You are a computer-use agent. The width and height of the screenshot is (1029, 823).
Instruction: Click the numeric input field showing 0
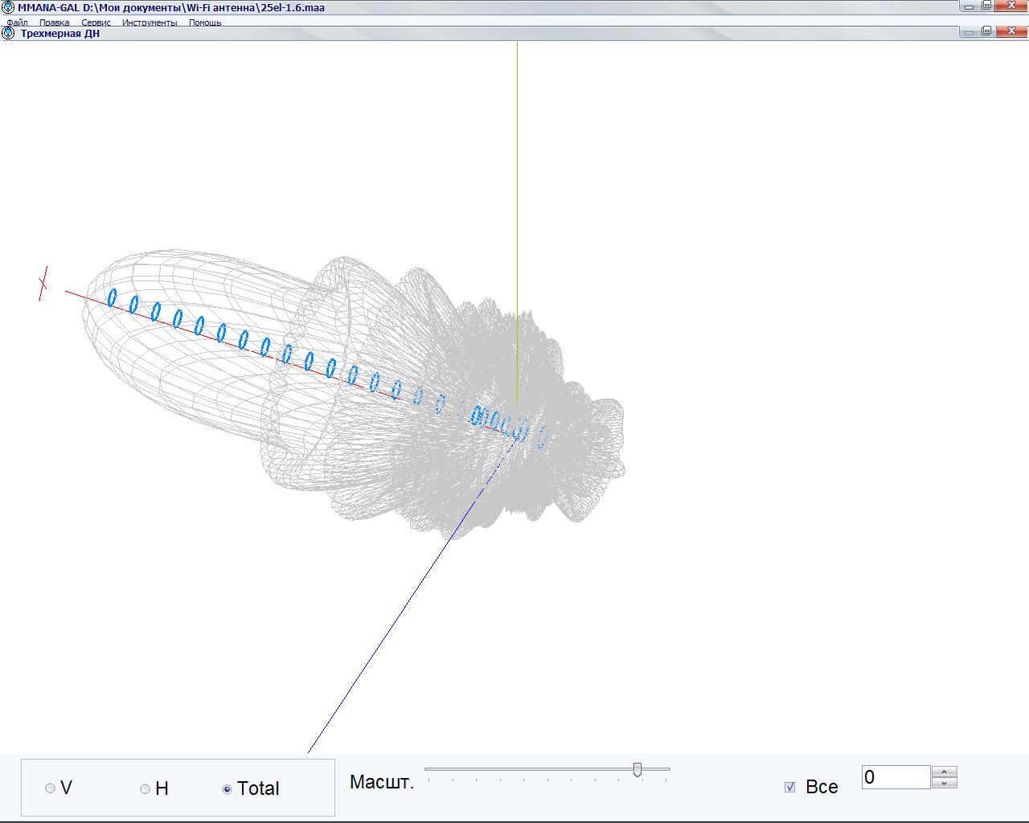click(896, 777)
